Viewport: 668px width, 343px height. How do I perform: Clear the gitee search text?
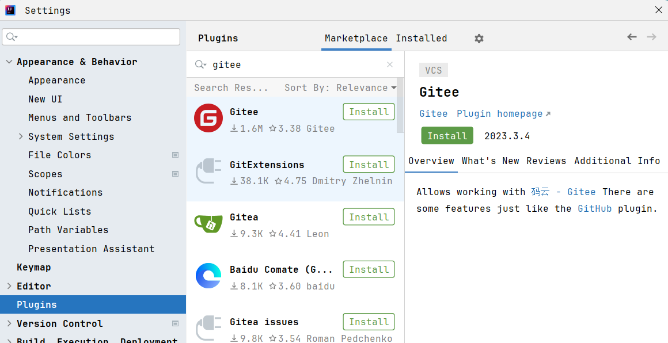(389, 64)
